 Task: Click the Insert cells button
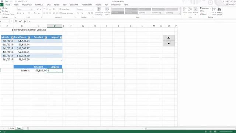coord(185,11)
